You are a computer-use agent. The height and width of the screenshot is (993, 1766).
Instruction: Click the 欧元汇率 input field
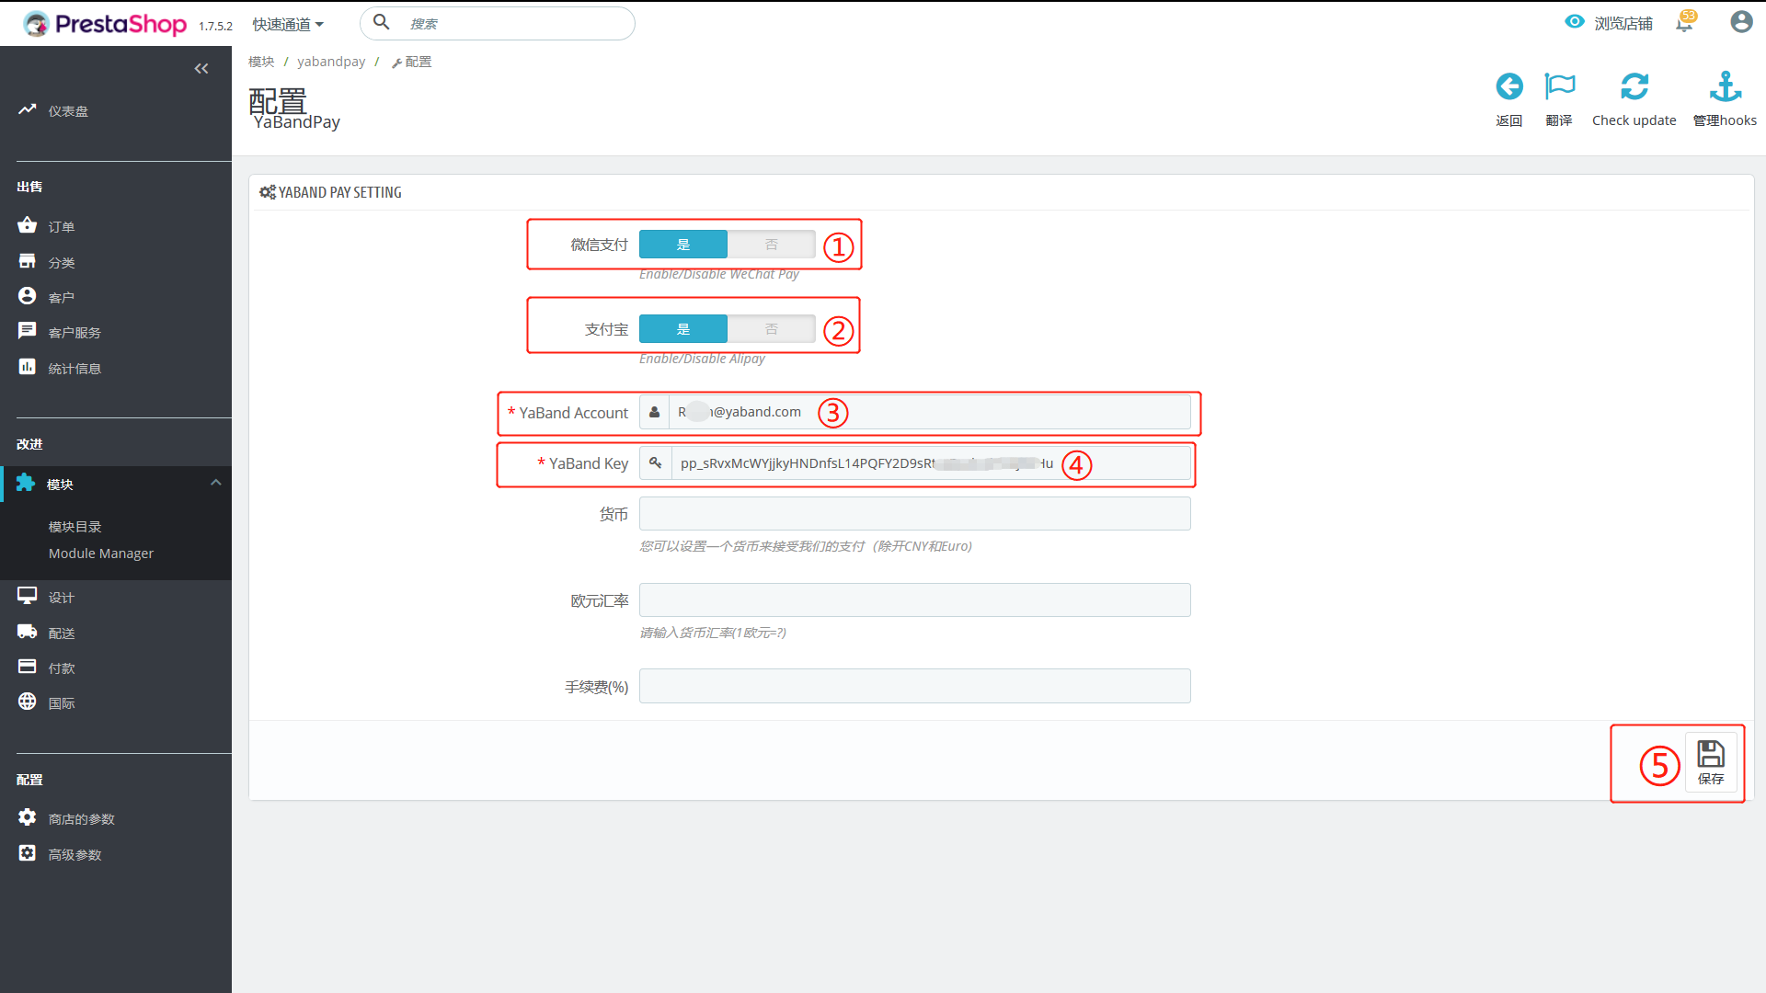(914, 600)
